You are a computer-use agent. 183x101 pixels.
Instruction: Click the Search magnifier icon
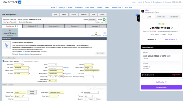click(105, 33)
